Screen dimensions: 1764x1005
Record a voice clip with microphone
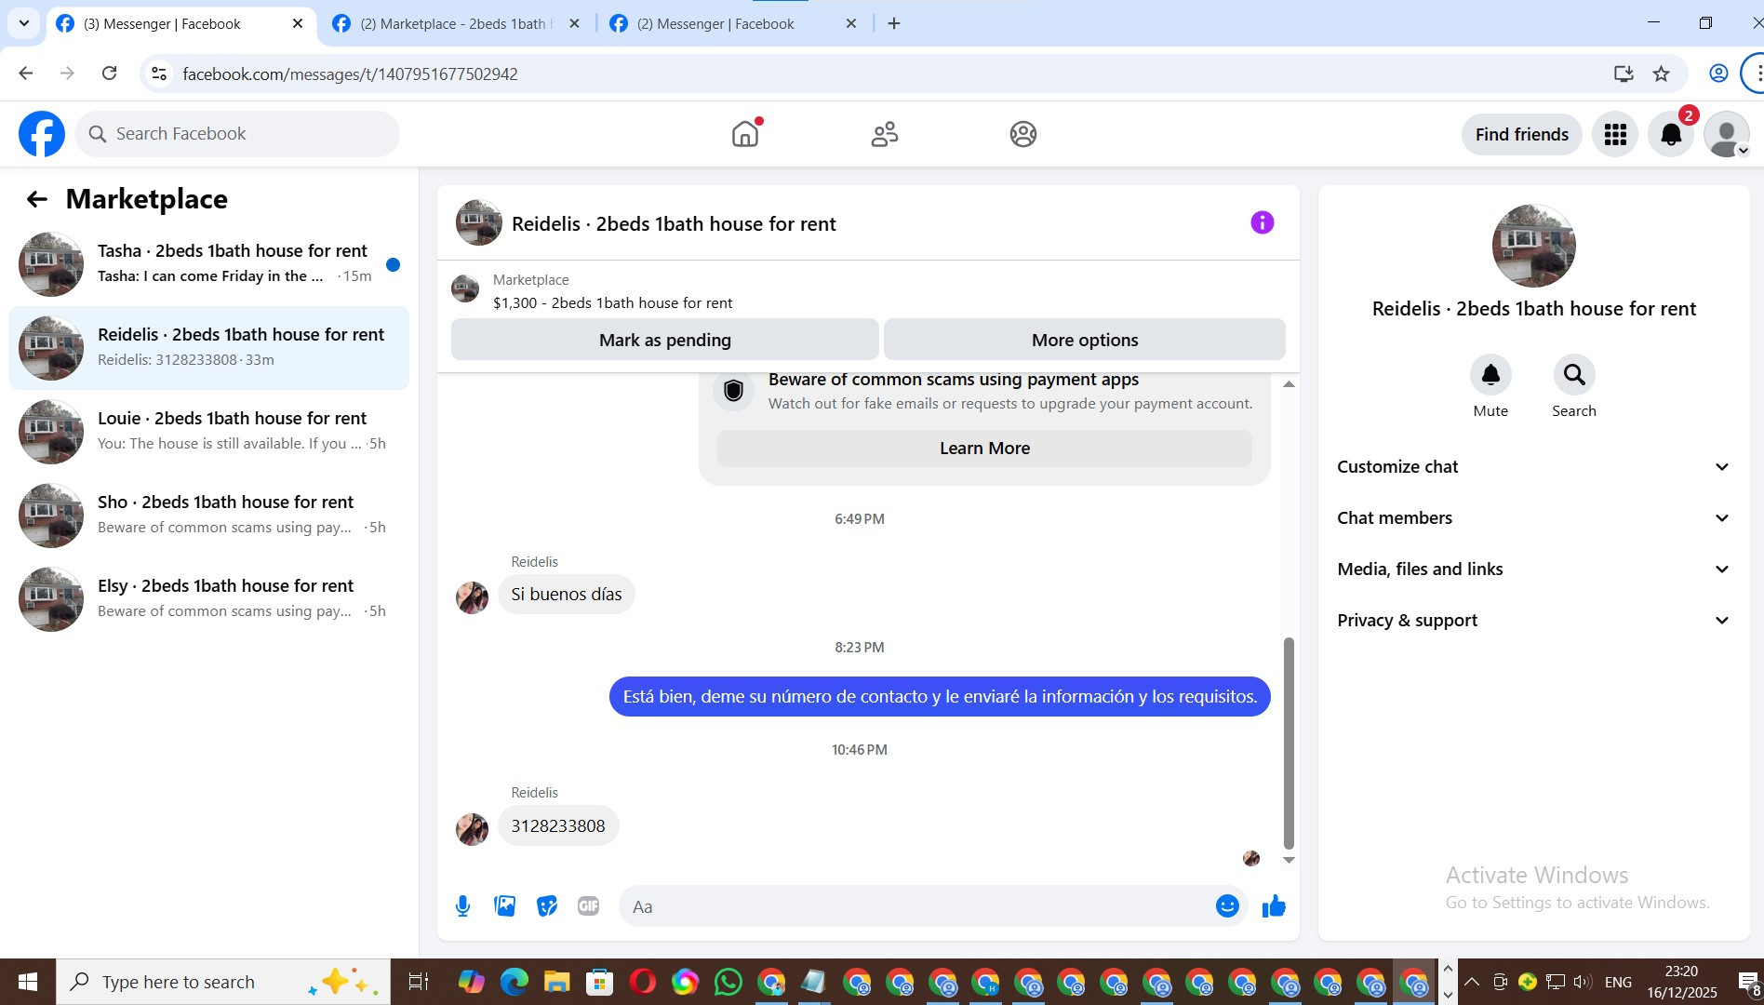462,905
